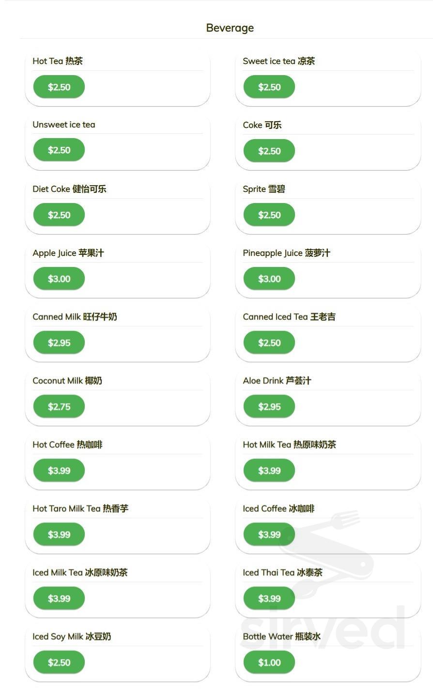Click the Iced Coffee $3.99 button
433x689 pixels.
click(269, 535)
